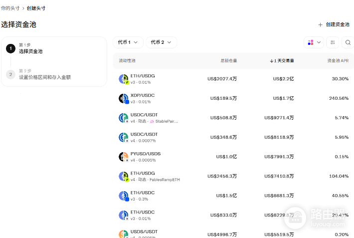The image size is (354, 238).
Task: Click TVL value US$508.8万
Action: [x=223, y=118]
